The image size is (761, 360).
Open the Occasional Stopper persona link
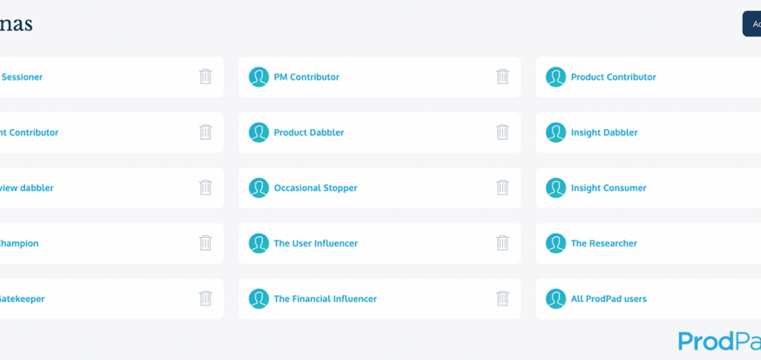[315, 188]
